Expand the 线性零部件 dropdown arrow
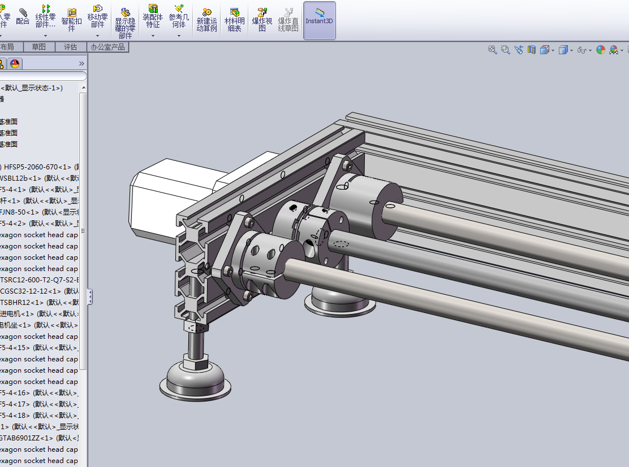Viewport: 629px width, 467px height. [45, 36]
